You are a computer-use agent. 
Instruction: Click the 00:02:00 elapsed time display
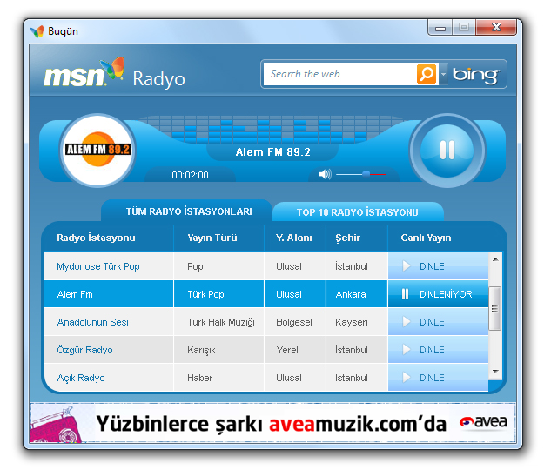coord(190,175)
